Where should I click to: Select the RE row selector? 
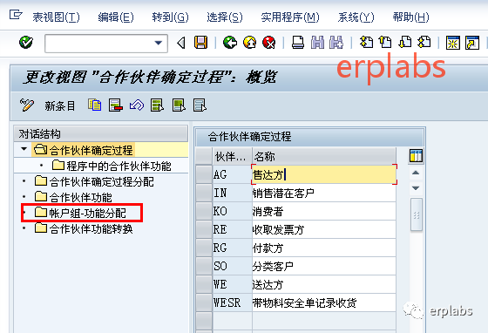coord(204,229)
